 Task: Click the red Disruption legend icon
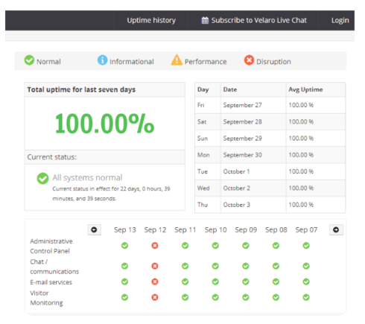coord(249,60)
